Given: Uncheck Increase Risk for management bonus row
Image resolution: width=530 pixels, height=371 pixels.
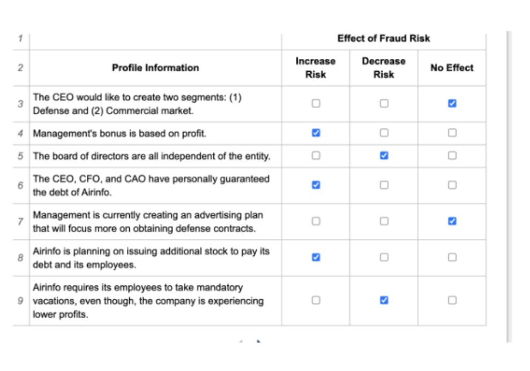Looking at the screenshot, I should [315, 133].
